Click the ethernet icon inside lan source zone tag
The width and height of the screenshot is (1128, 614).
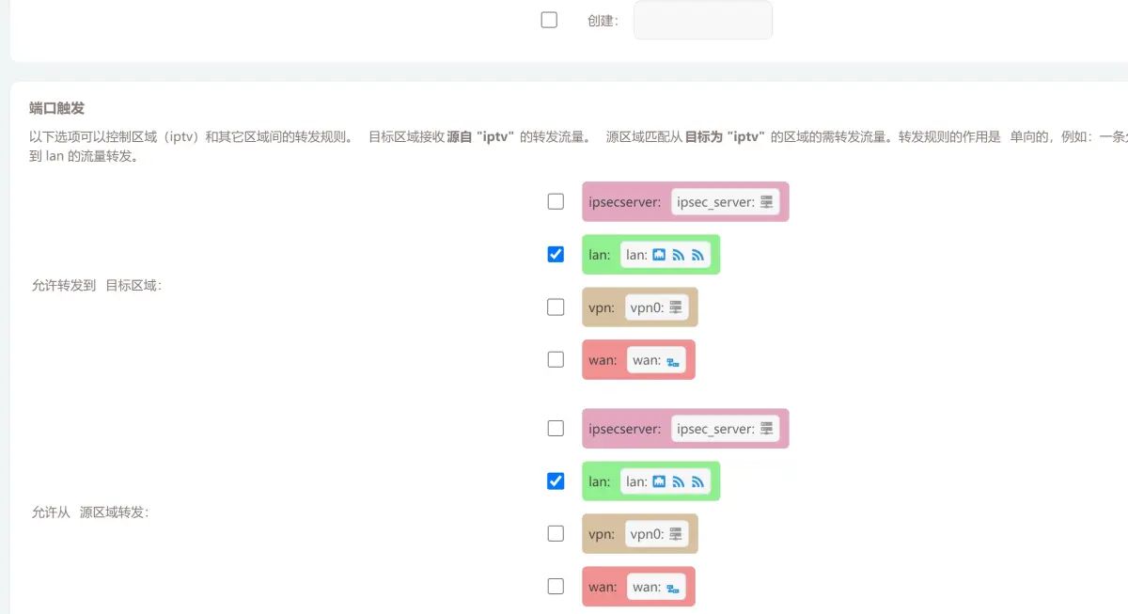point(658,481)
